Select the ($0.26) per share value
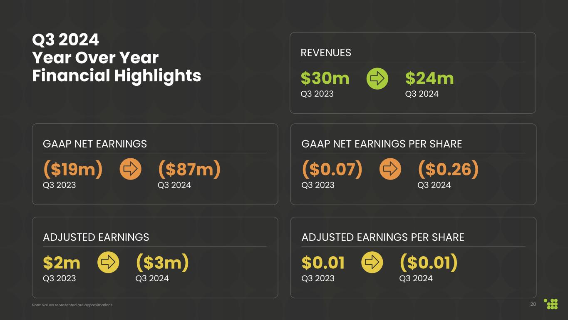This screenshot has width=568, height=320. (448, 169)
